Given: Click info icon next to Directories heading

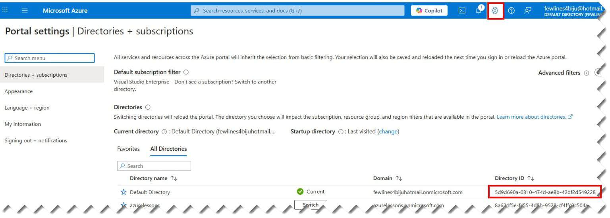Looking at the screenshot, I should (148, 107).
